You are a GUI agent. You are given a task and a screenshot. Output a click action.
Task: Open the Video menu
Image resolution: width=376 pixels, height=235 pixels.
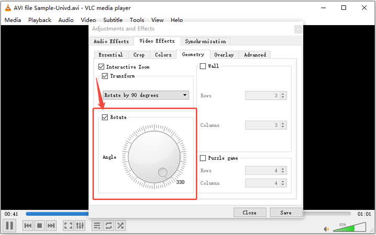coord(89,20)
